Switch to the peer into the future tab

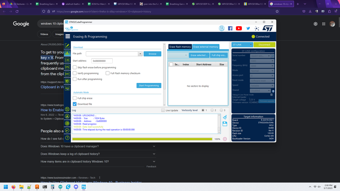point(150,4)
